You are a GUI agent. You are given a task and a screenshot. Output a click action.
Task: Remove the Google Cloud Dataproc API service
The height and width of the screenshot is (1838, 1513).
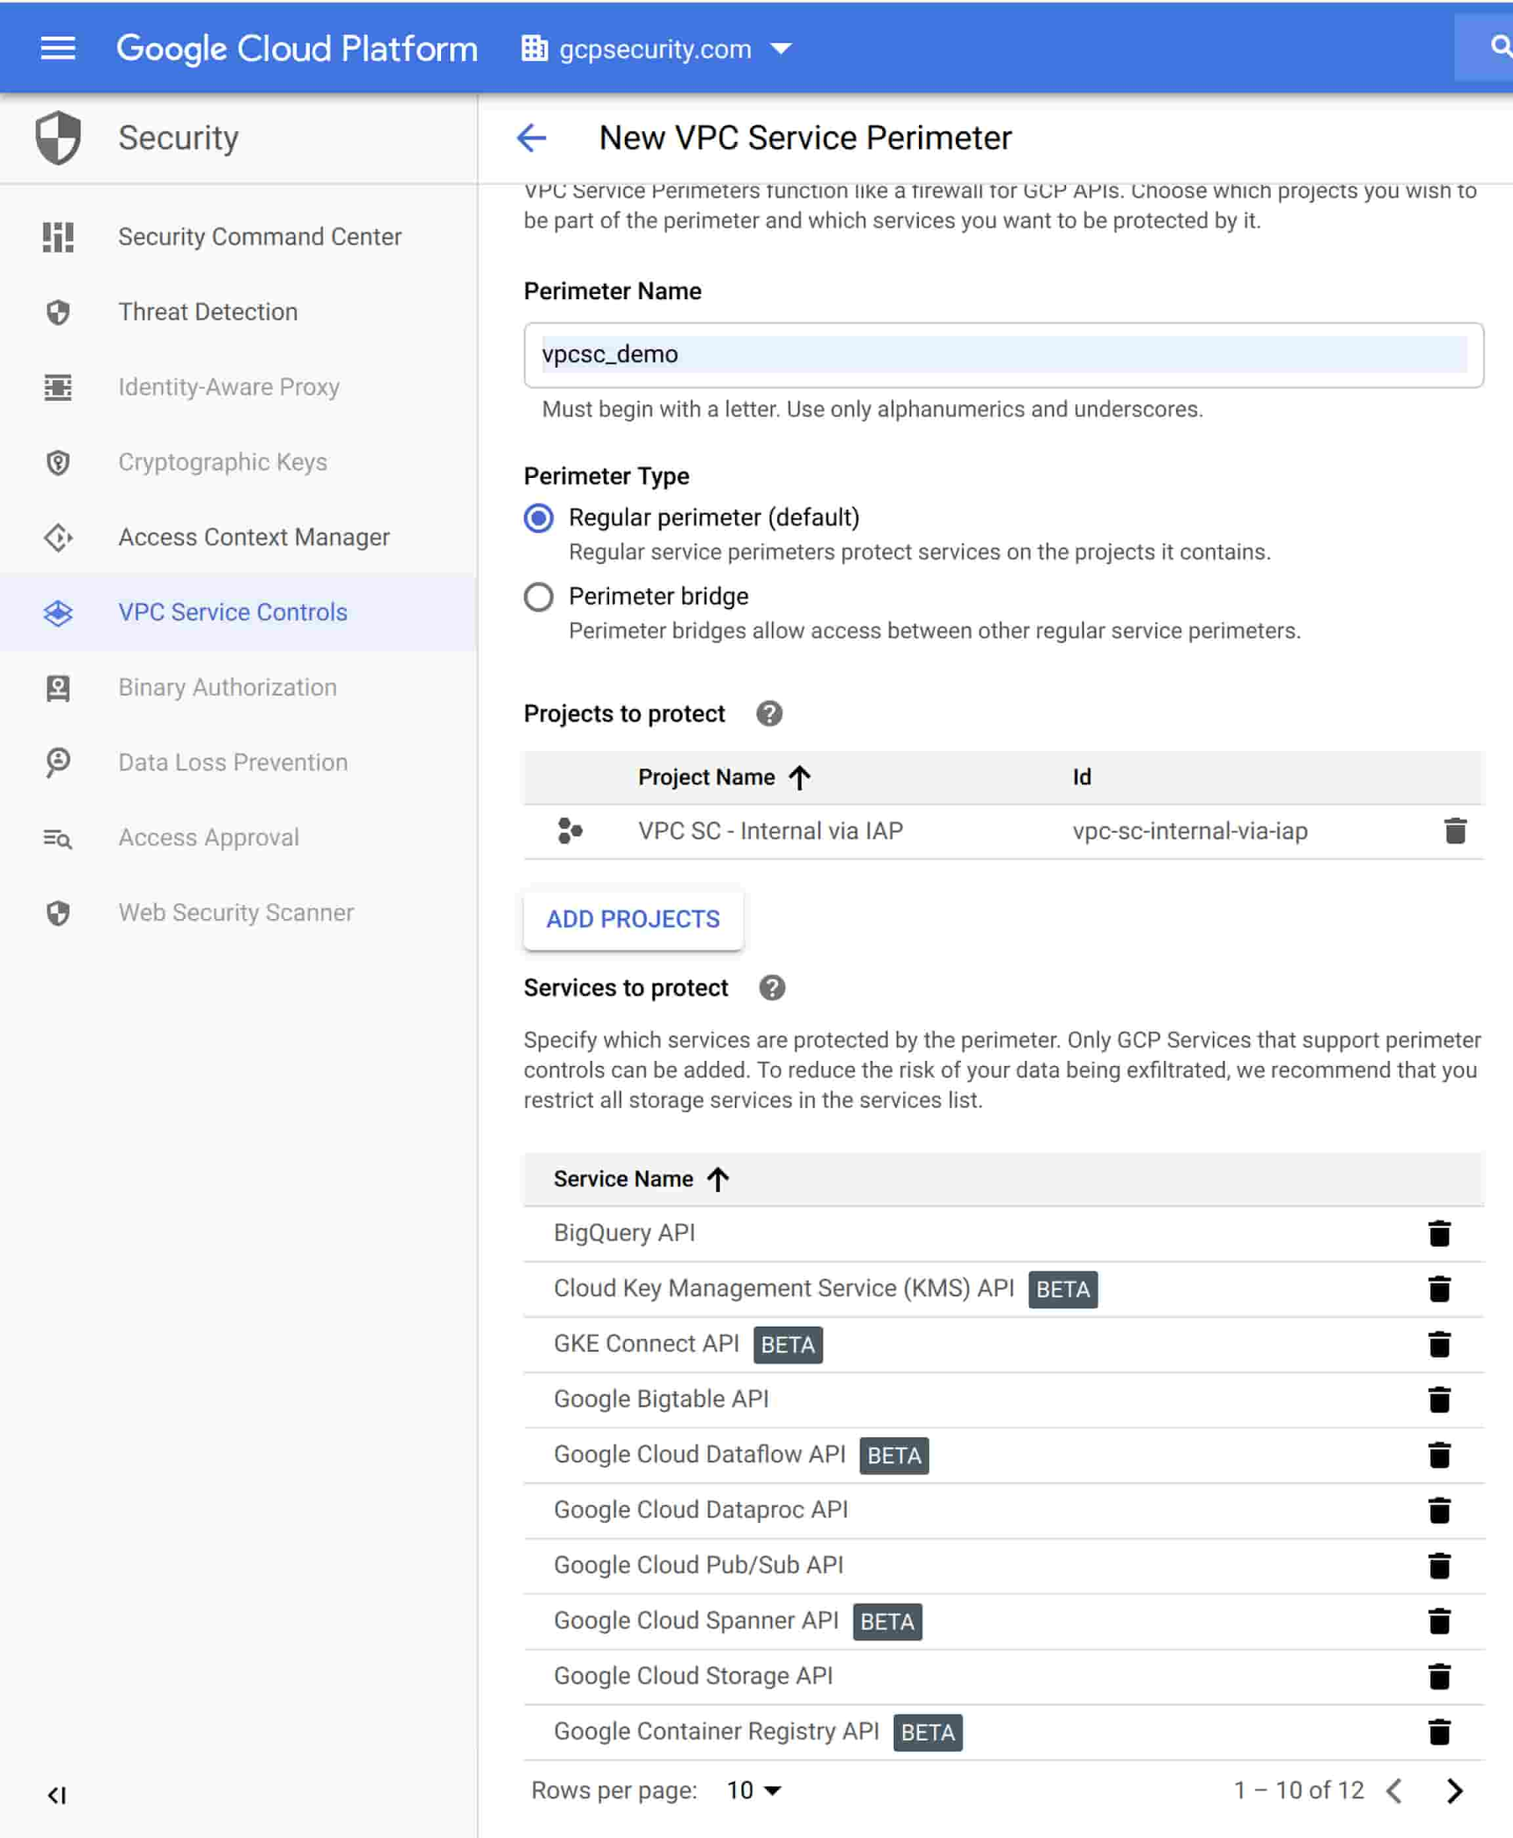click(x=1439, y=1510)
